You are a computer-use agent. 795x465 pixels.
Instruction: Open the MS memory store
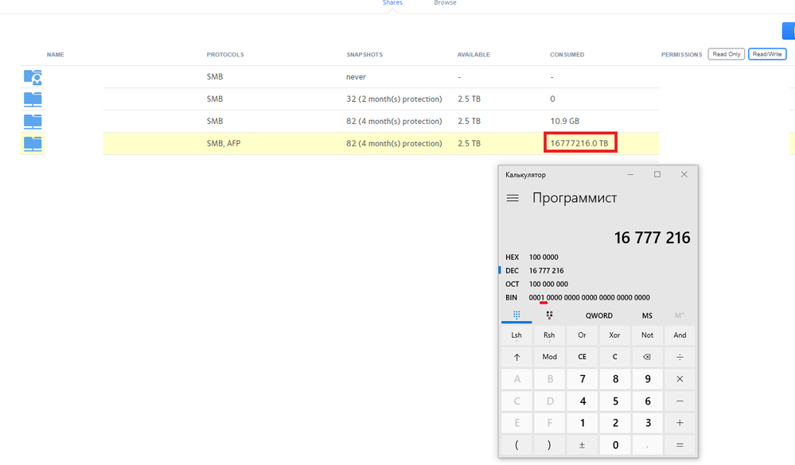coord(647,316)
